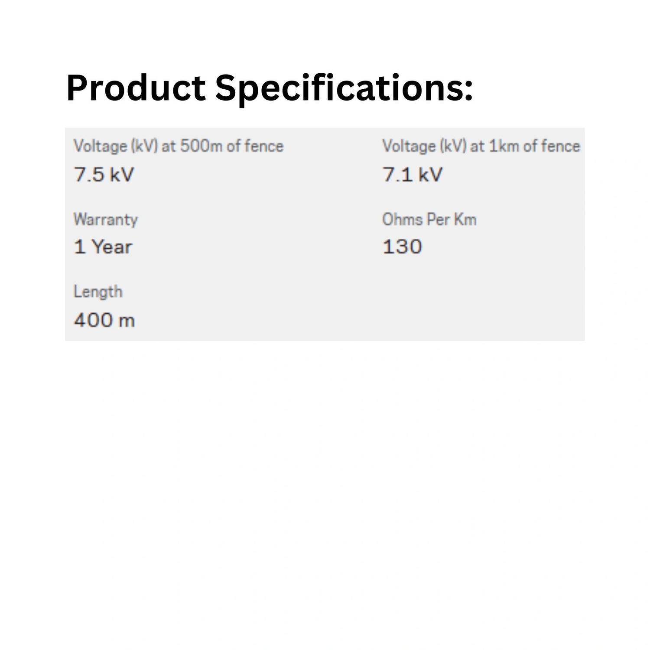The width and height of the screenshot is (650, 650).
Task: Select the '130' ohms value
Action: 402,247
